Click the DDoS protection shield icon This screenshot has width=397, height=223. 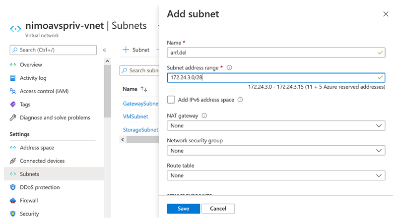click(13, 187)
